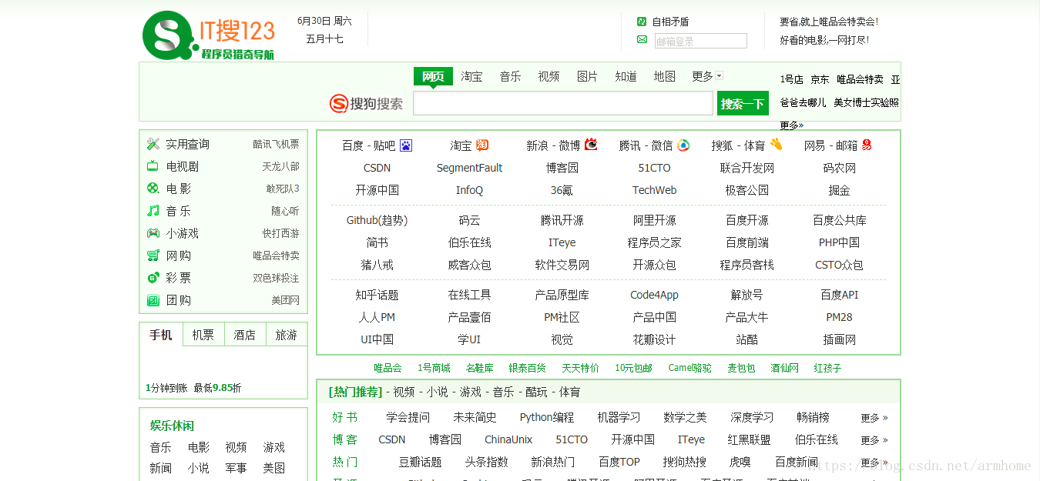
Task: Select the 视频 search tab
Action: pos(549,76)
